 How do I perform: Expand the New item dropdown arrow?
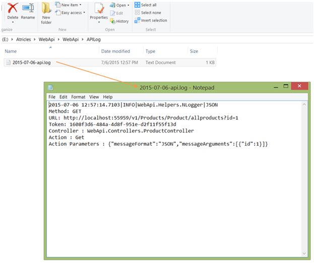(81, 5)
